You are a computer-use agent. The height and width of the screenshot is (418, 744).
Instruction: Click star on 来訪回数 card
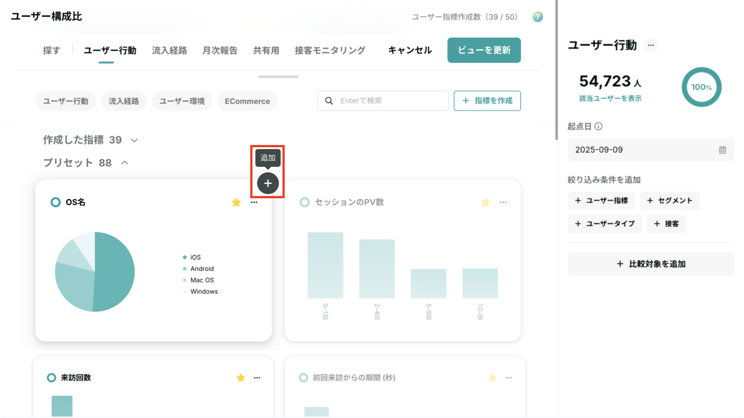(241, 378)
